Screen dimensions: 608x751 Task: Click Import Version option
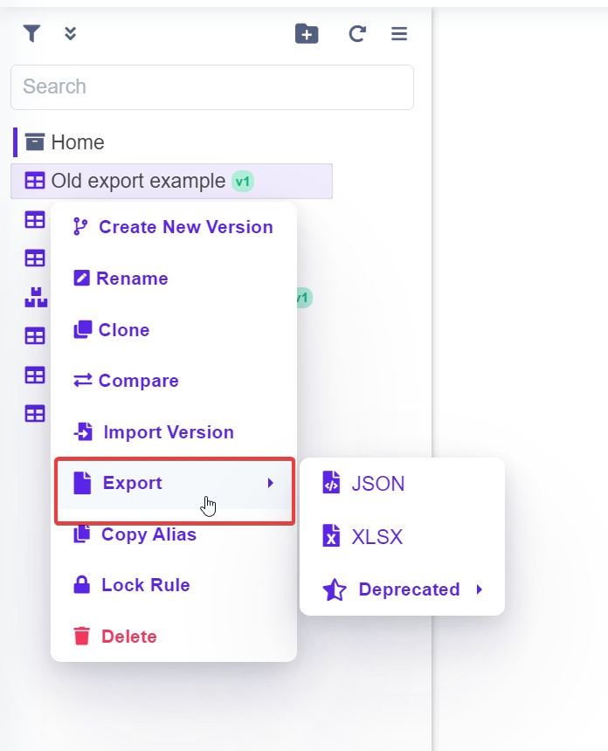point(168,432)
